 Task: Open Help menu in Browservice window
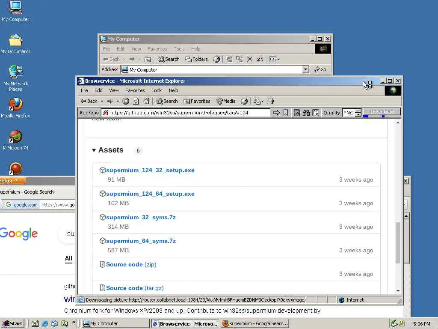click(174, 90)
